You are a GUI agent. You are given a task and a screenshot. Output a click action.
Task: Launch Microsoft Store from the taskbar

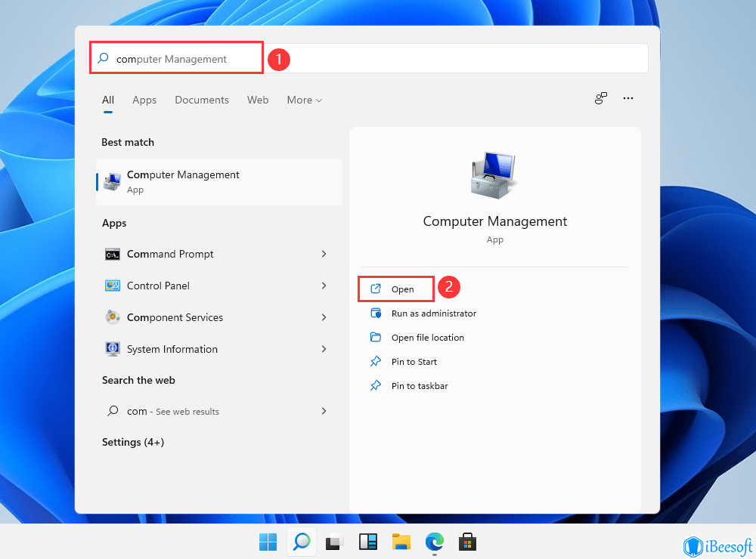[x=467, y=542]
